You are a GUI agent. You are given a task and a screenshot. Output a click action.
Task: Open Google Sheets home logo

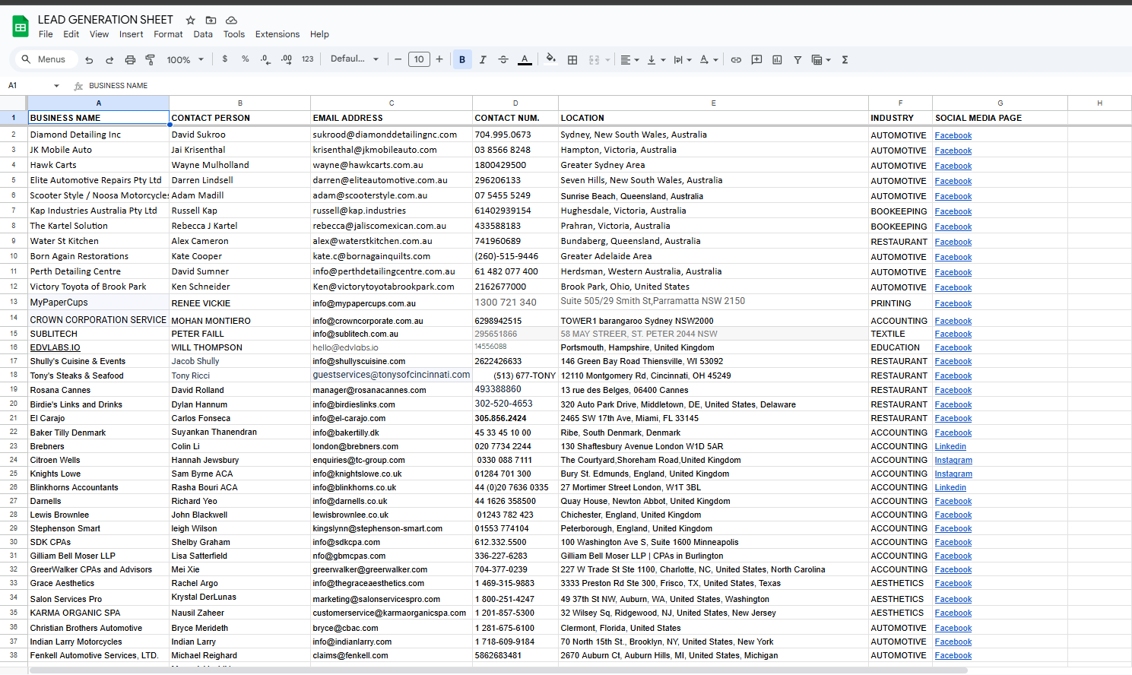[21, 27]
